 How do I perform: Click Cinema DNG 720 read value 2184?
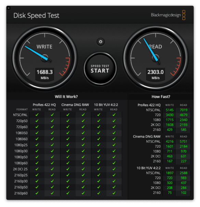coord(184,146)
